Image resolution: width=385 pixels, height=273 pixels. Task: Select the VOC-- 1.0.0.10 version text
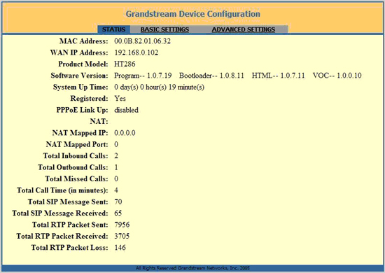point(337,76)
